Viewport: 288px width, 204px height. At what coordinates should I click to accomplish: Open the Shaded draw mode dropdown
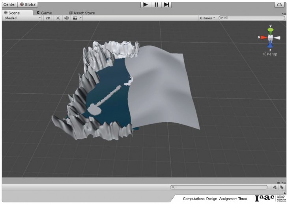point(22,18)
